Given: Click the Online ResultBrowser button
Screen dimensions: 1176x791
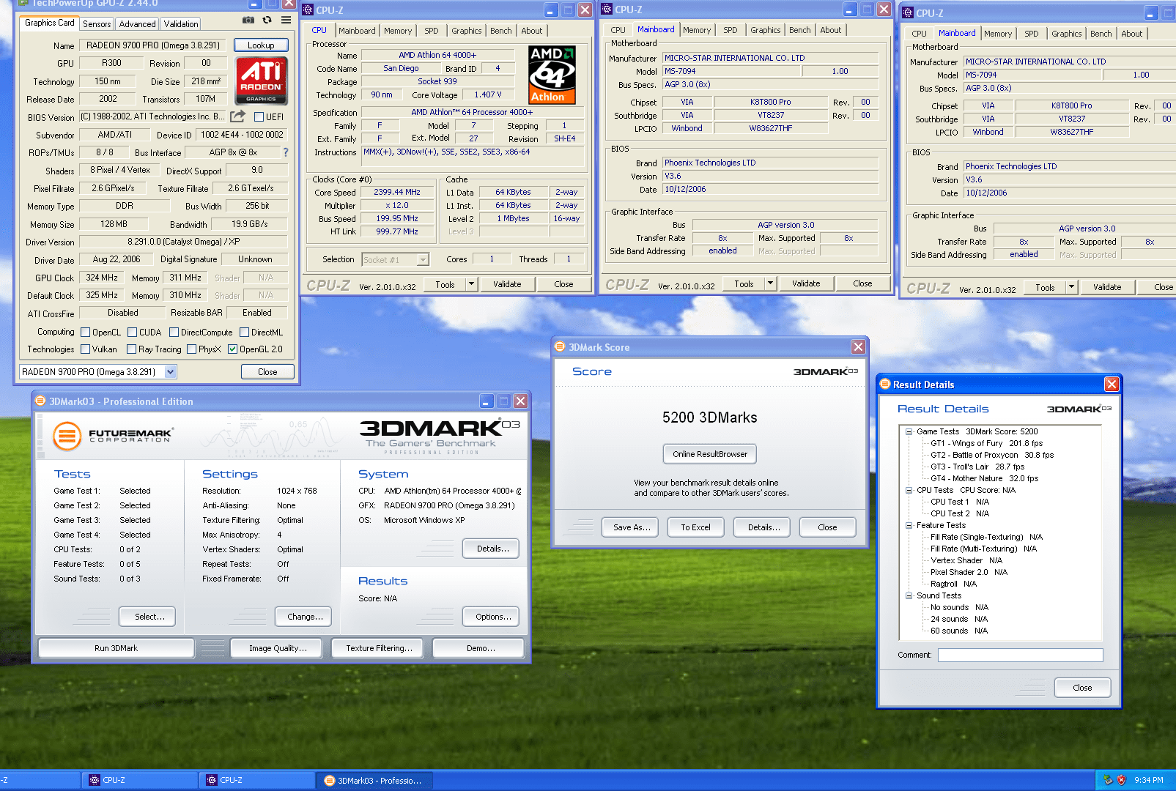Looking at the screenshot, I should click(709, 454).
